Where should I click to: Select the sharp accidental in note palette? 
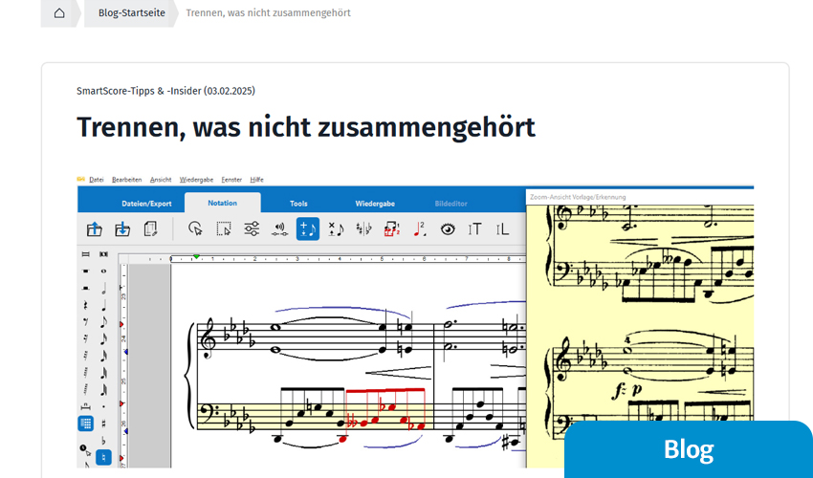click(x=103, y=424)
